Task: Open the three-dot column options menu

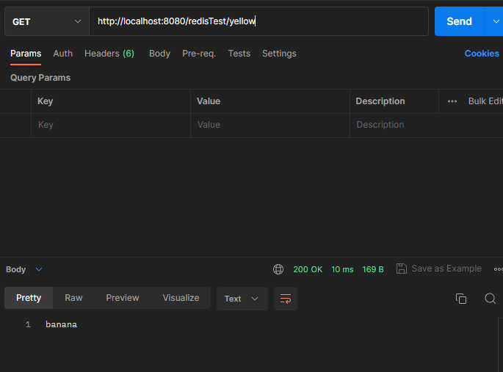Action: coord(452,101)
